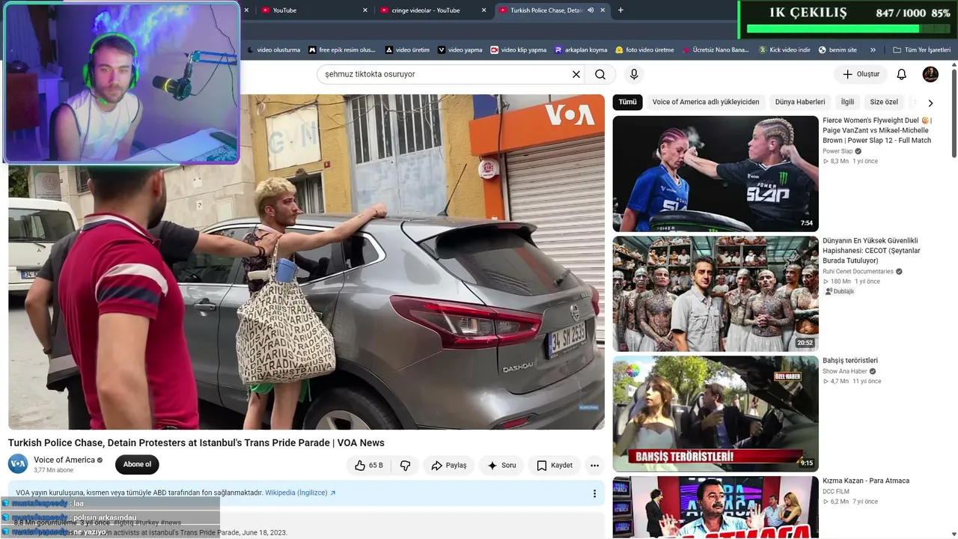
Task: Open 'Dünyanın En Yüksek Güvenlikli Hapishanesi' title
Action: tap(871, 251)
